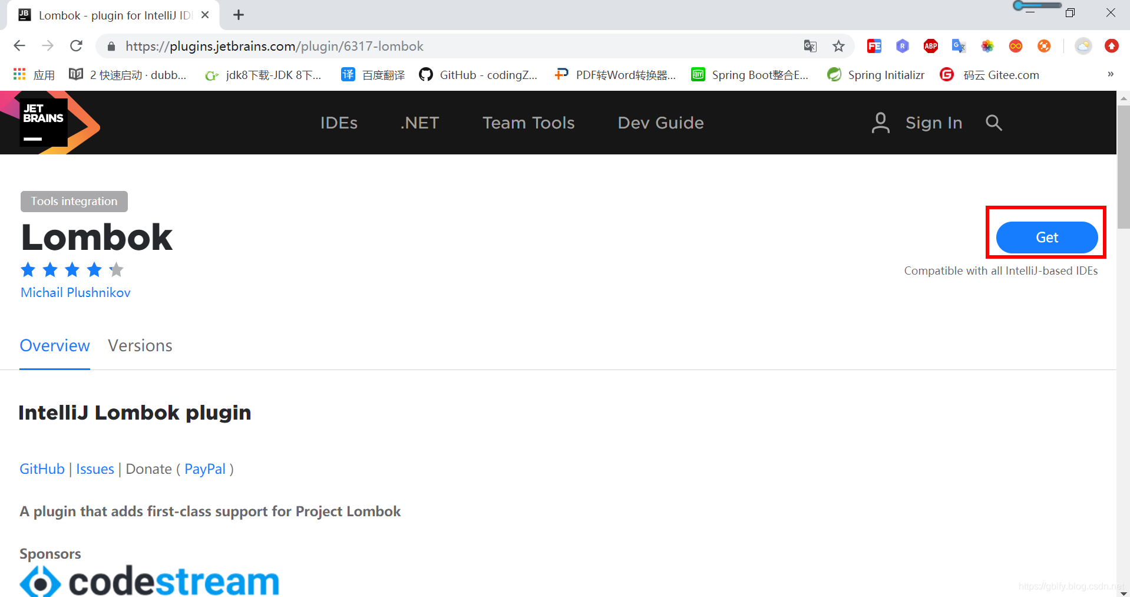This screenshot has height=597, width=1130.
Task: Bookmark this page with the star icon
Action: point(838,46)
